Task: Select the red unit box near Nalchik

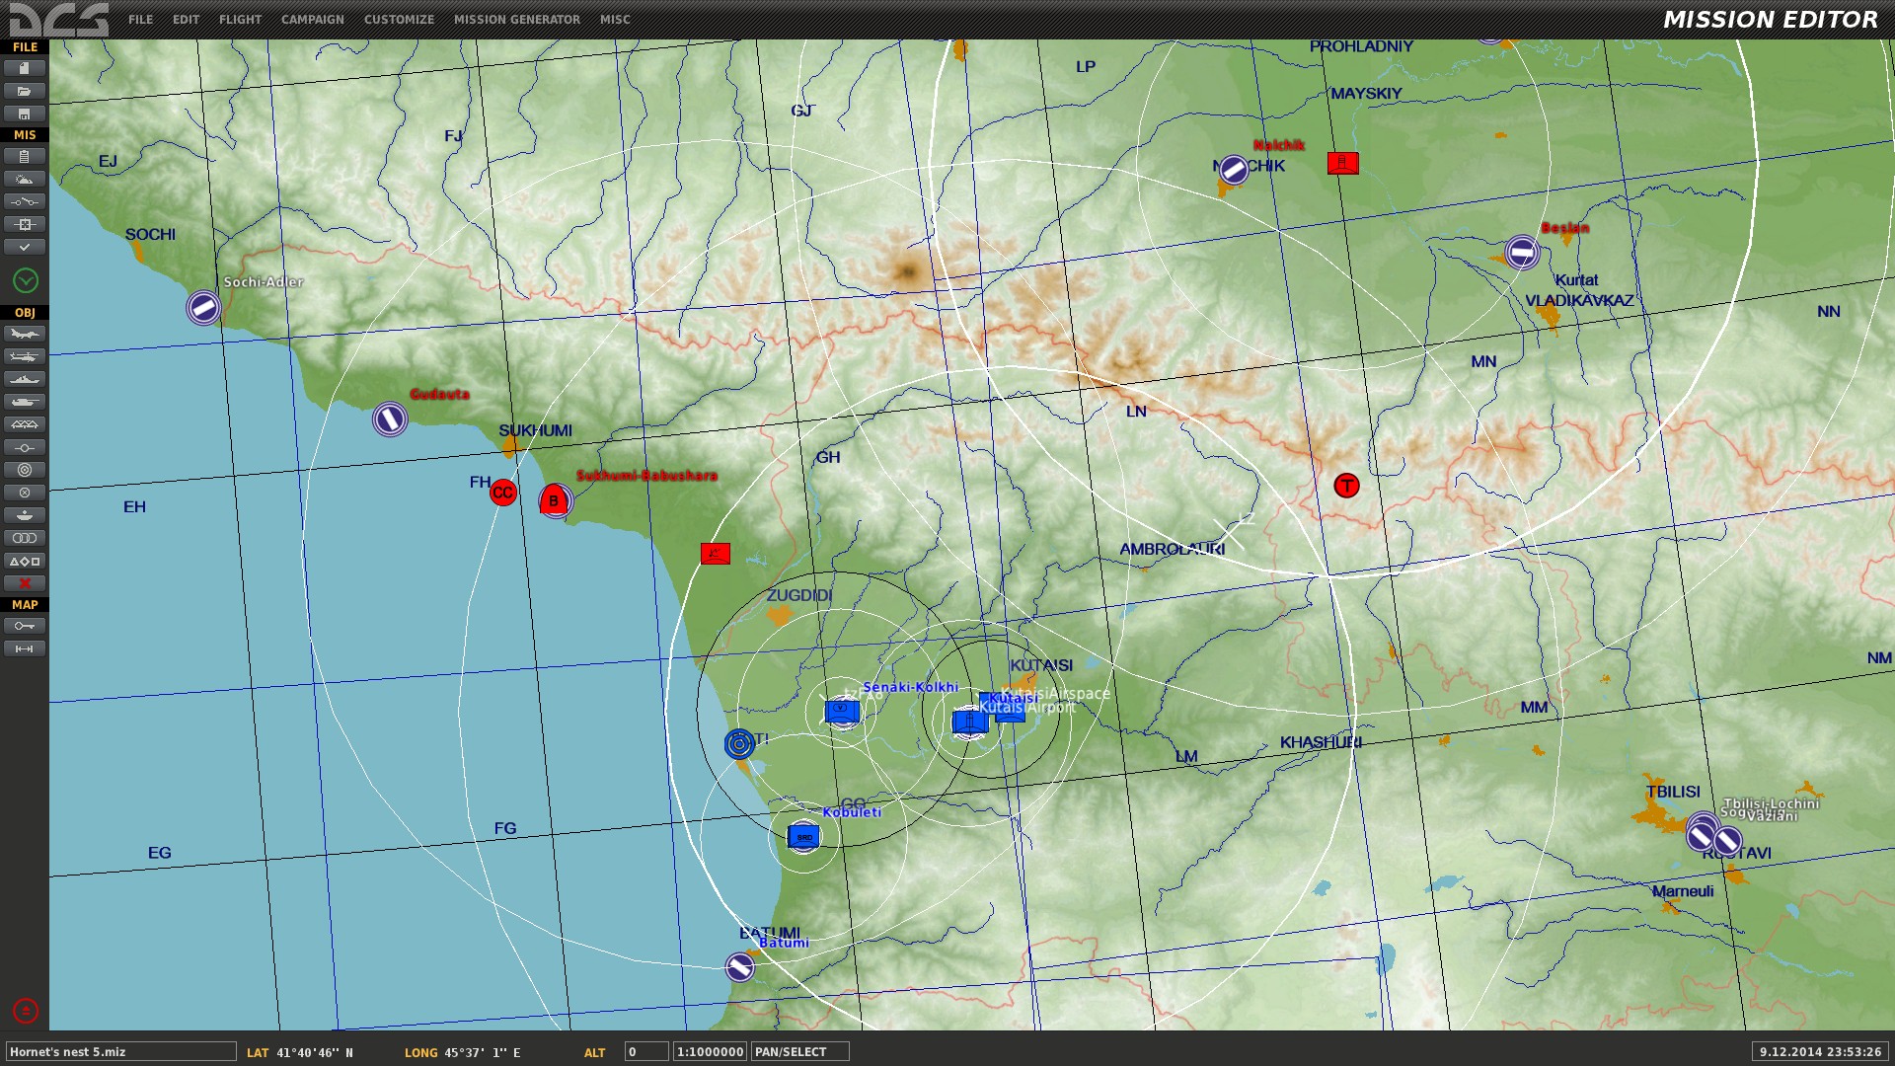Action: [1342, 163]
